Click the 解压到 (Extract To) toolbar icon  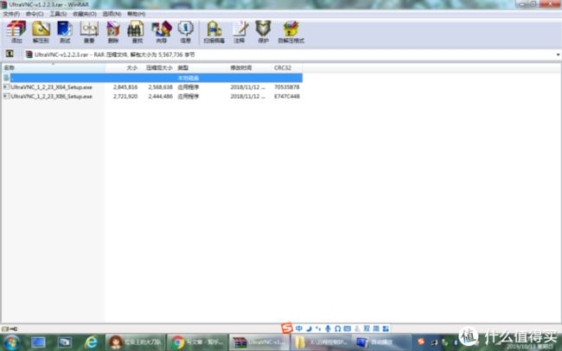pyautogui.click(x=41, y=31)
